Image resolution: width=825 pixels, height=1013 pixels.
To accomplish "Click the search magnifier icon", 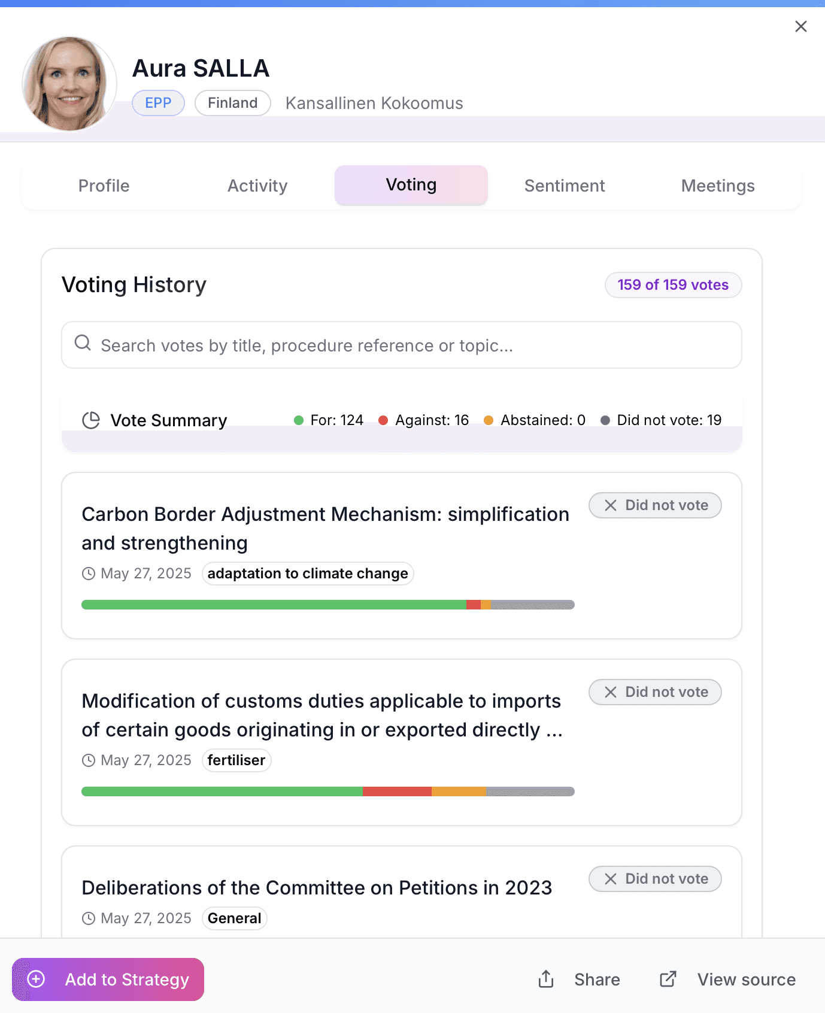I will point(83,343).
